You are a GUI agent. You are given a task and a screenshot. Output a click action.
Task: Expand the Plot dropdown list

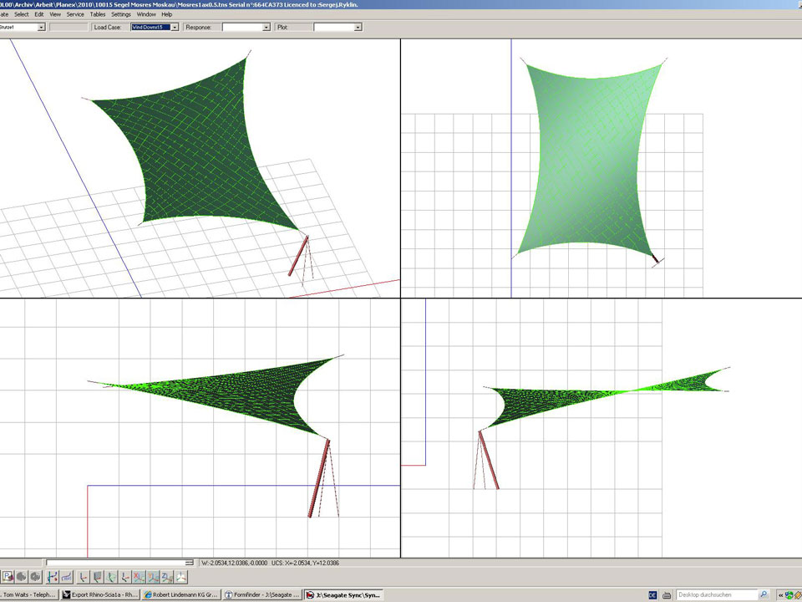358,28
